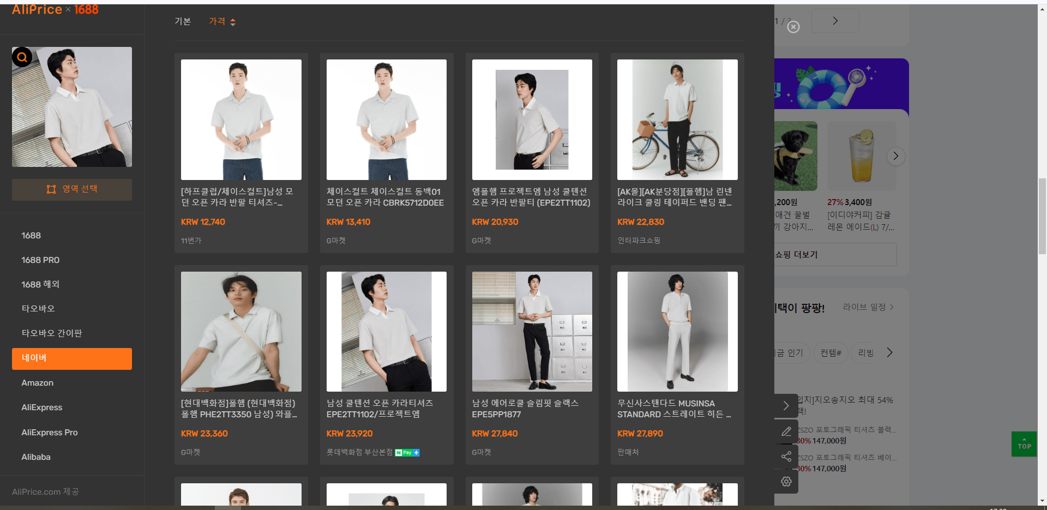Switch to the Amazon source
Screen dimensions: 1047x510
click(38, 383)
